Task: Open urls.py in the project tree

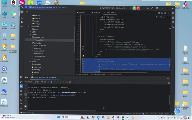Action: pos(36,21)
